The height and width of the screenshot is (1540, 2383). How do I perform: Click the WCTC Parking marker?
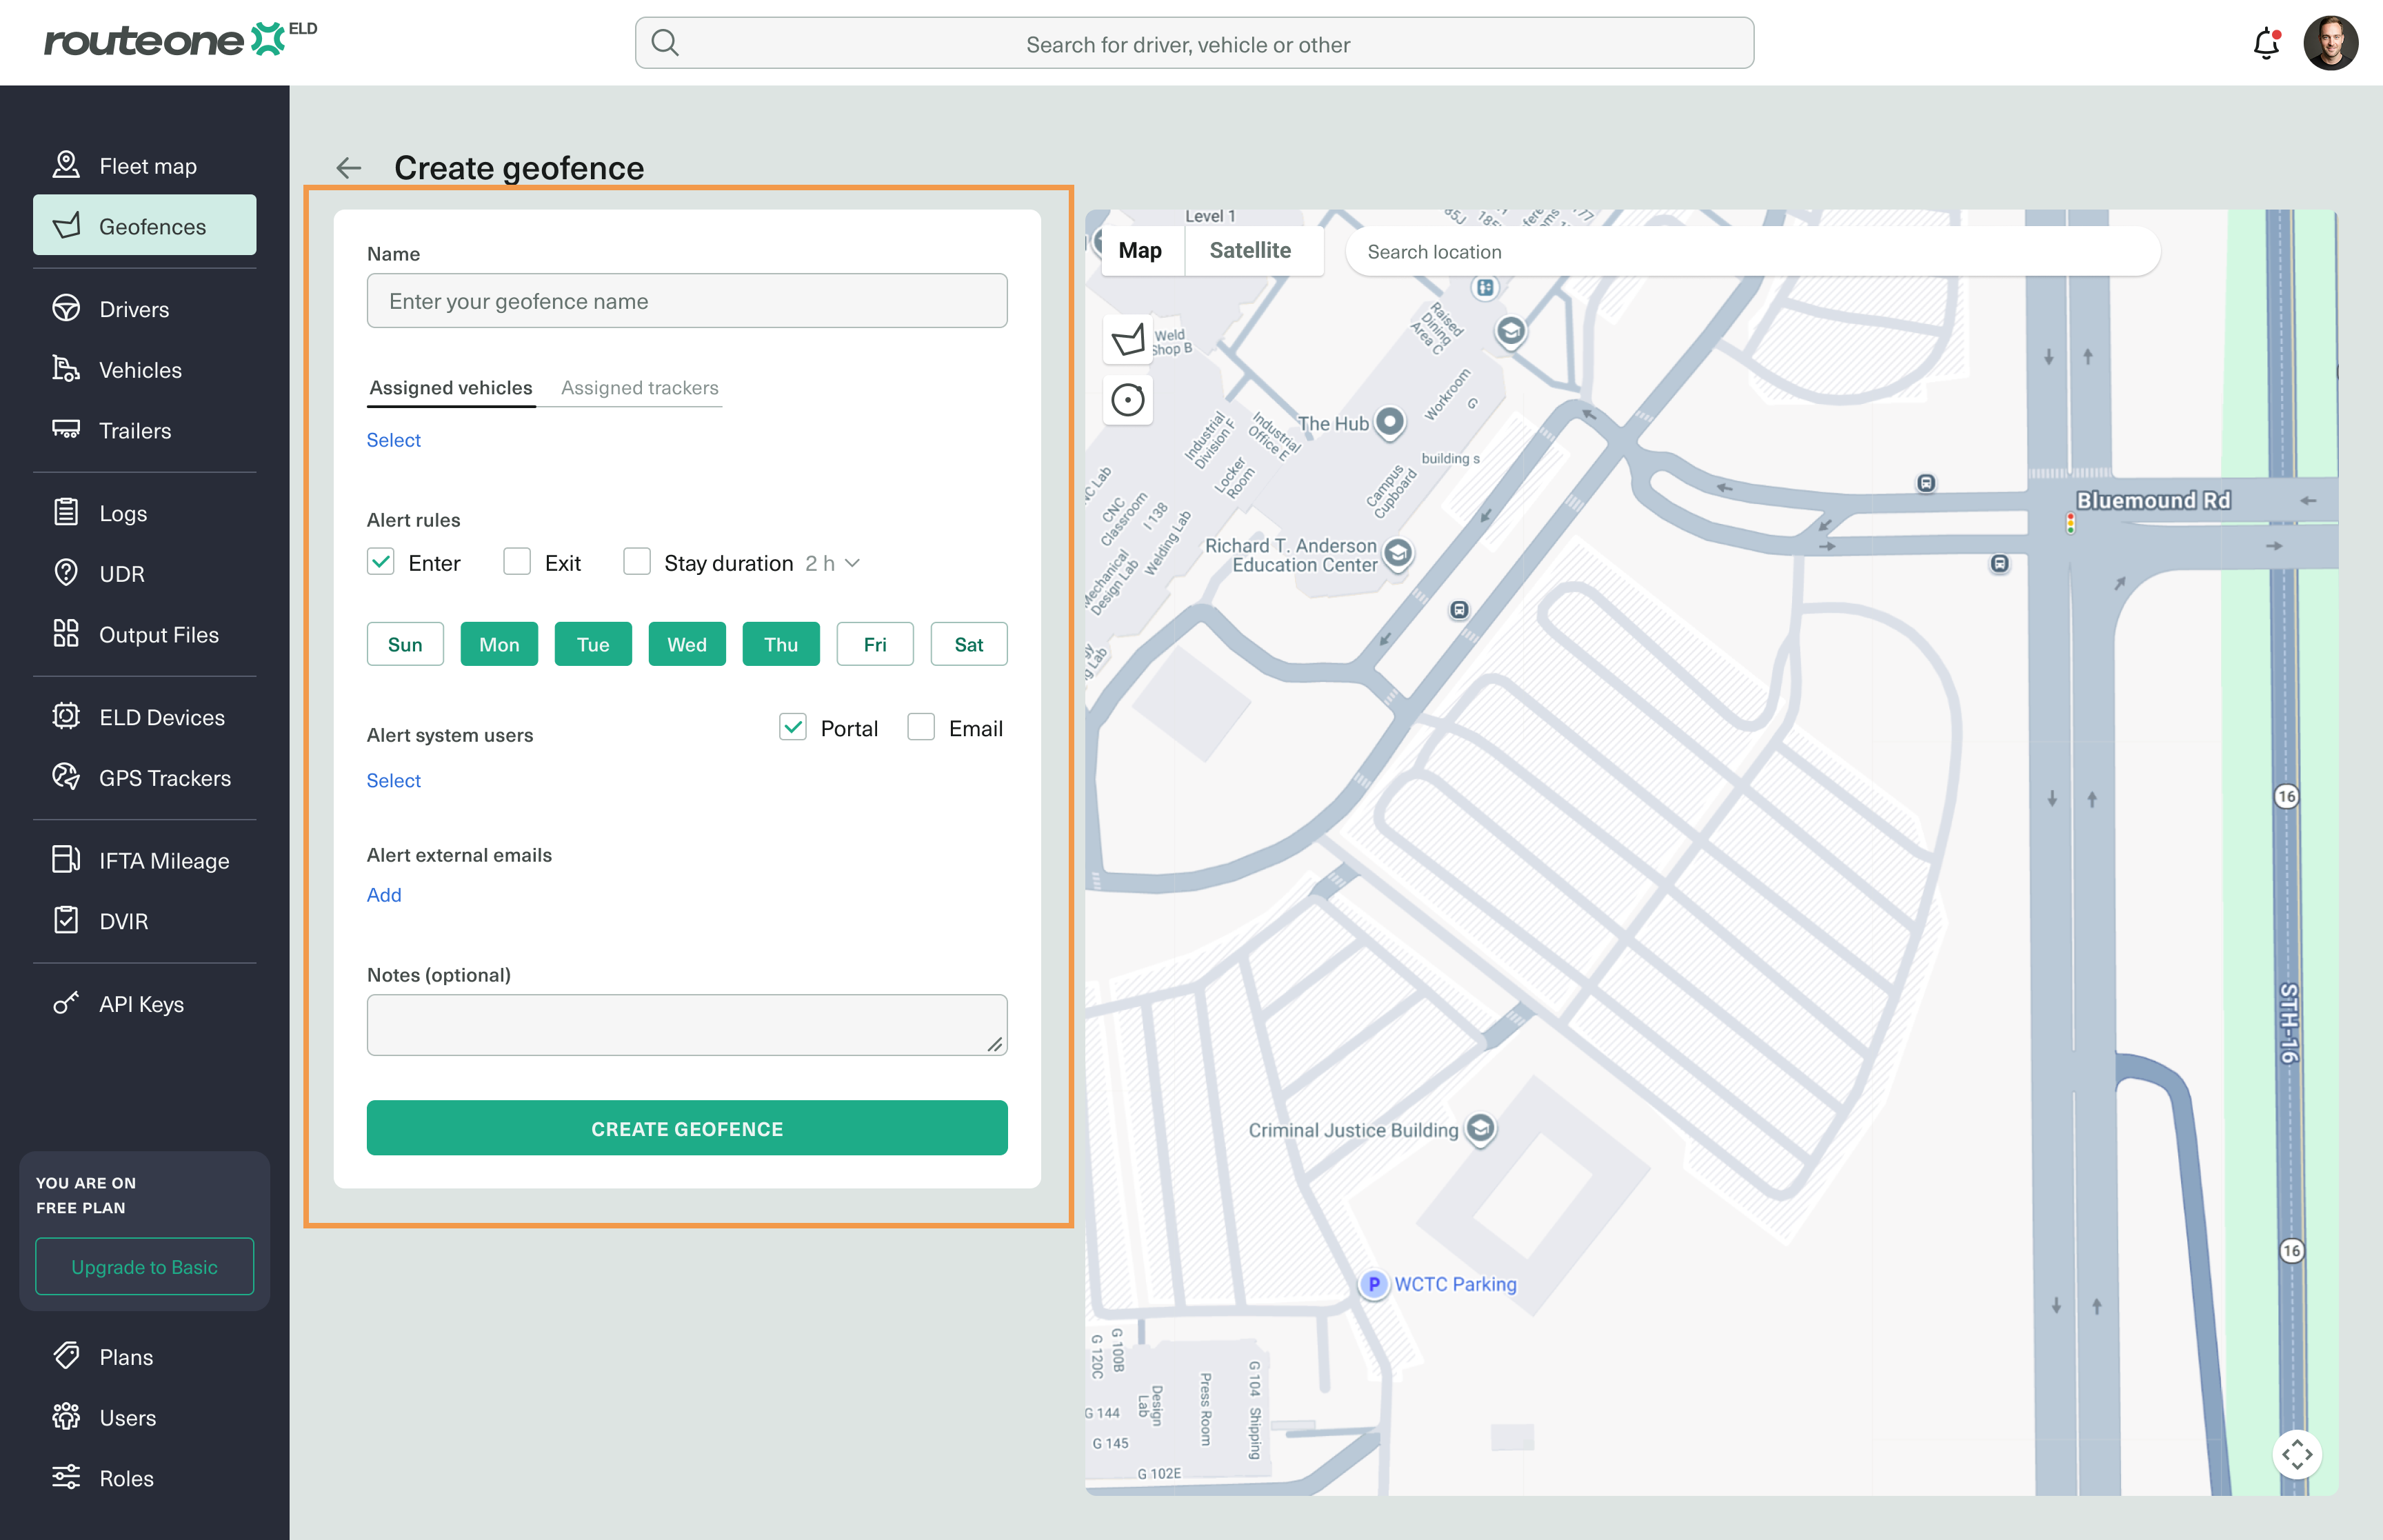pyautogui.click(x=1373, y=1284)
